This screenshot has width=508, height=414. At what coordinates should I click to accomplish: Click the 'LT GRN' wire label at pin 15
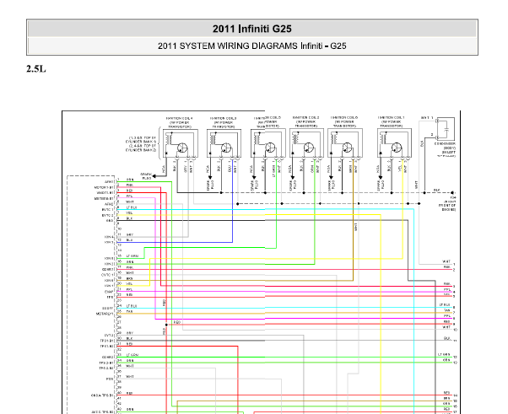click(132, 256)
